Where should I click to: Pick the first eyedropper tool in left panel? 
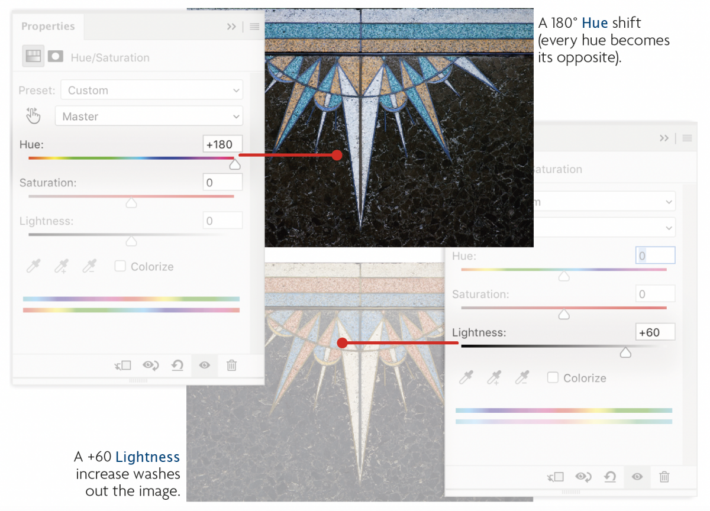[x=34, y=267]
